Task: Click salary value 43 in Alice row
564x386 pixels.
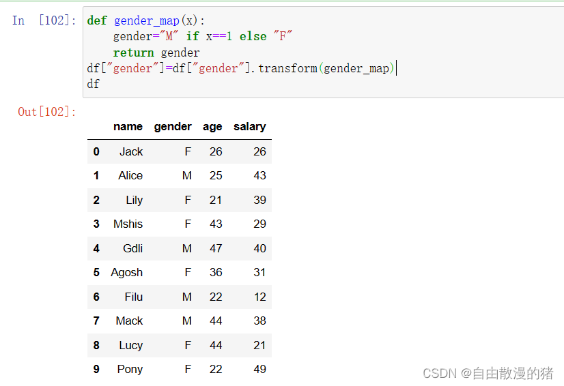Action: pyautogui.click(x=259, y=175)
